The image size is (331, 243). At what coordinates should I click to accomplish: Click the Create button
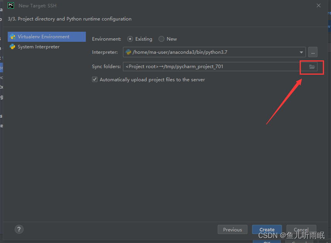267,229
